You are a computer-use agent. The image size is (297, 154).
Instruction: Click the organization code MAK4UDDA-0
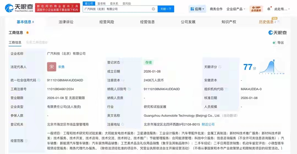pos(251,89)
